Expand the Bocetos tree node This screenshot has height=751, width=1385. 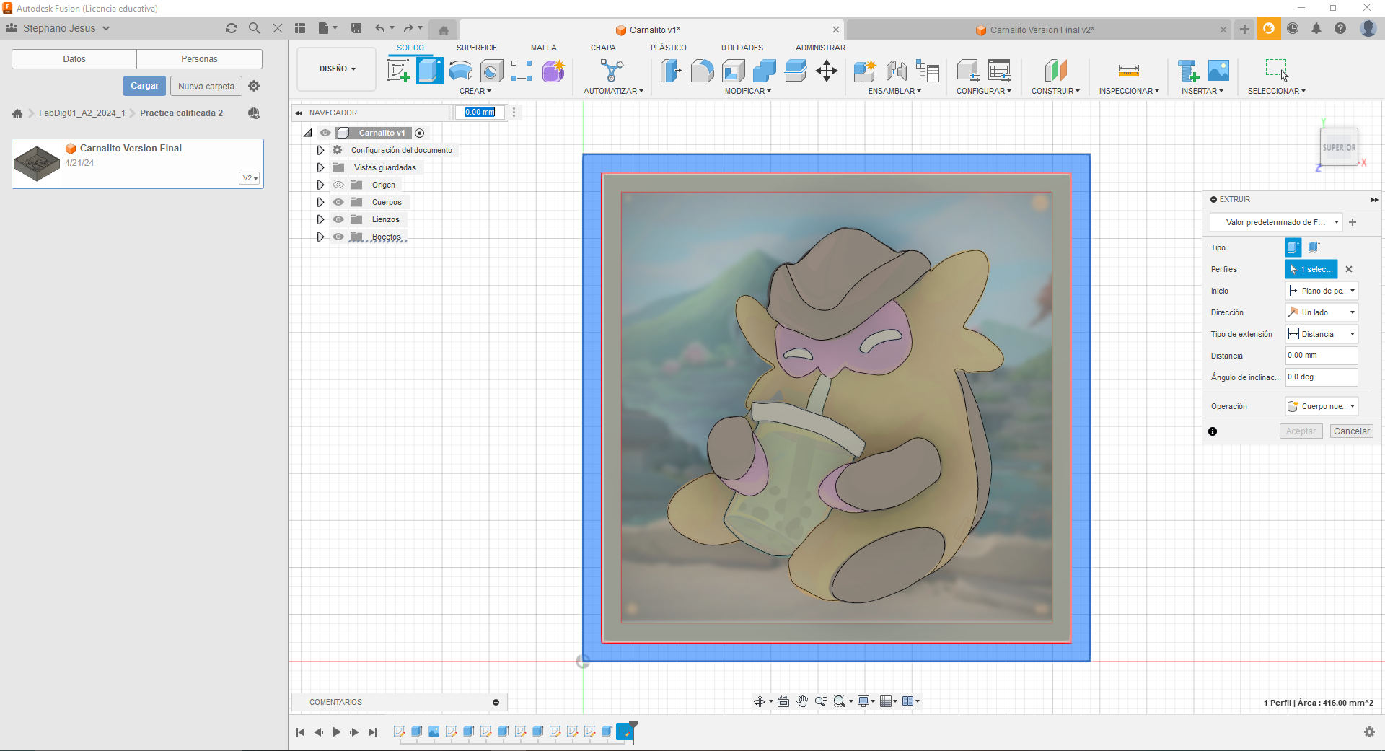(x=320, y=237)
